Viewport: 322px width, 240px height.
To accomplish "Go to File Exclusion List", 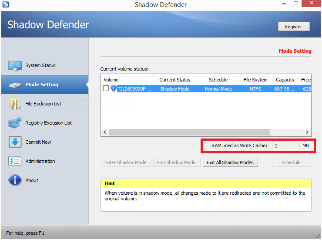I will click(x=44, y=104).
